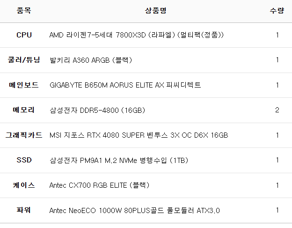292x228 pixels.
Task: Open the AMD 라이젠7 7800X3D product name
Action: point(137,35)
